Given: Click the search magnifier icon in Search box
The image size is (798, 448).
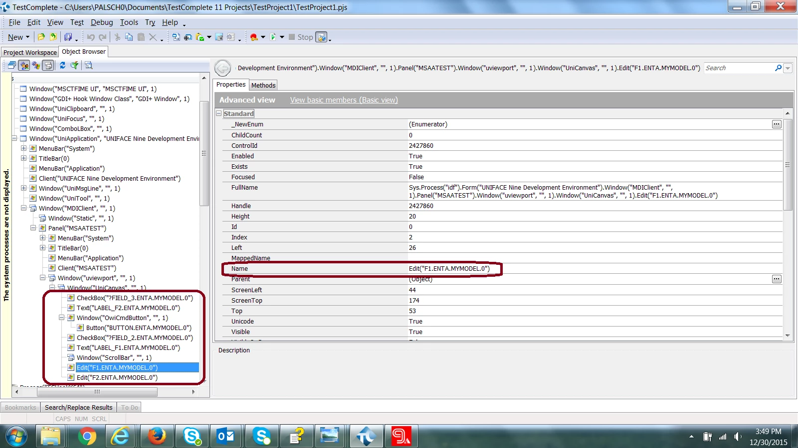Looking at the screenshot, I should (x=778, y=68).
